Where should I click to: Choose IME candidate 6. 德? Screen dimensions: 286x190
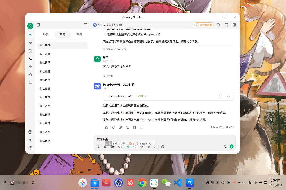142,144
